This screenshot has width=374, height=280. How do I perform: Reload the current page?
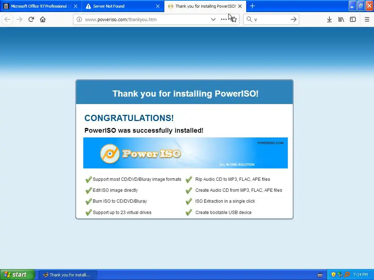[31, 19]
